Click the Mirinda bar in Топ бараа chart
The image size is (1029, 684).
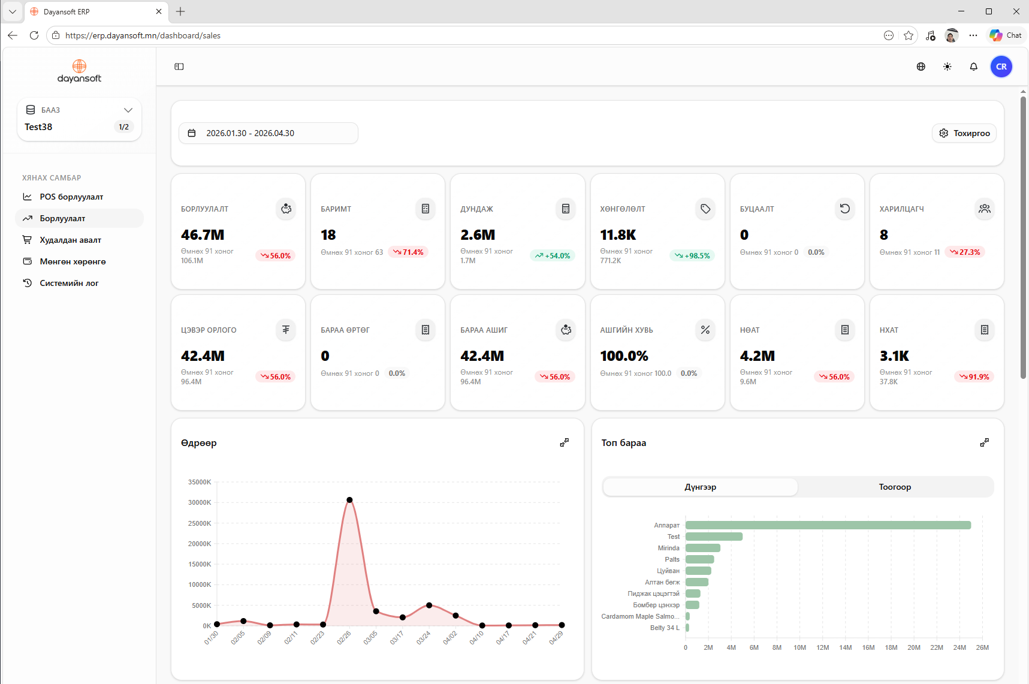[703, 548]
